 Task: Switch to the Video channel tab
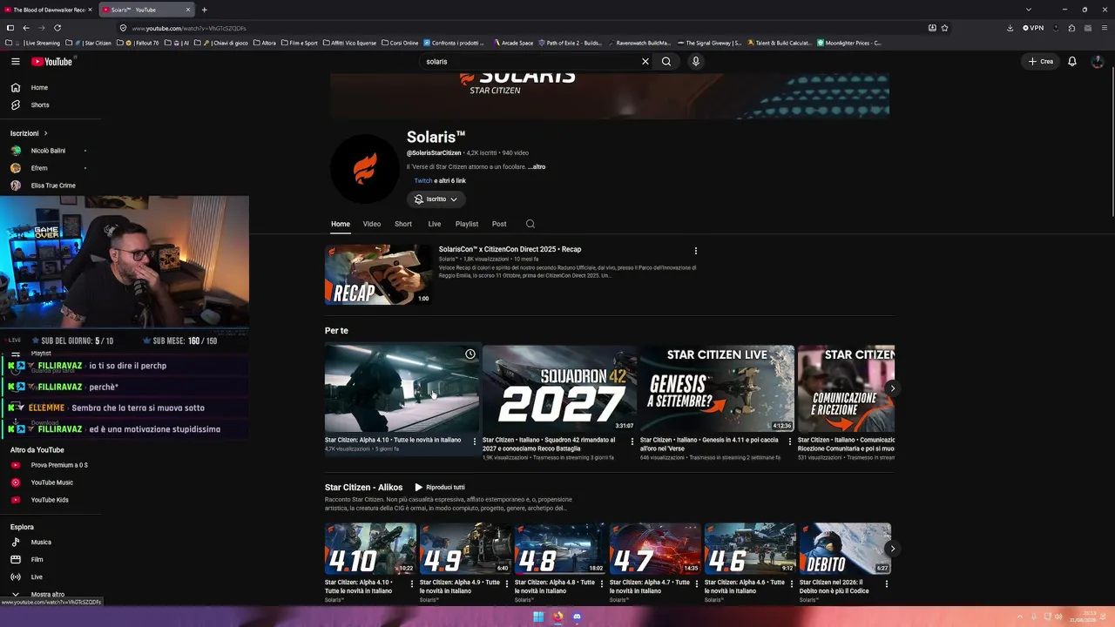[372, 224]
